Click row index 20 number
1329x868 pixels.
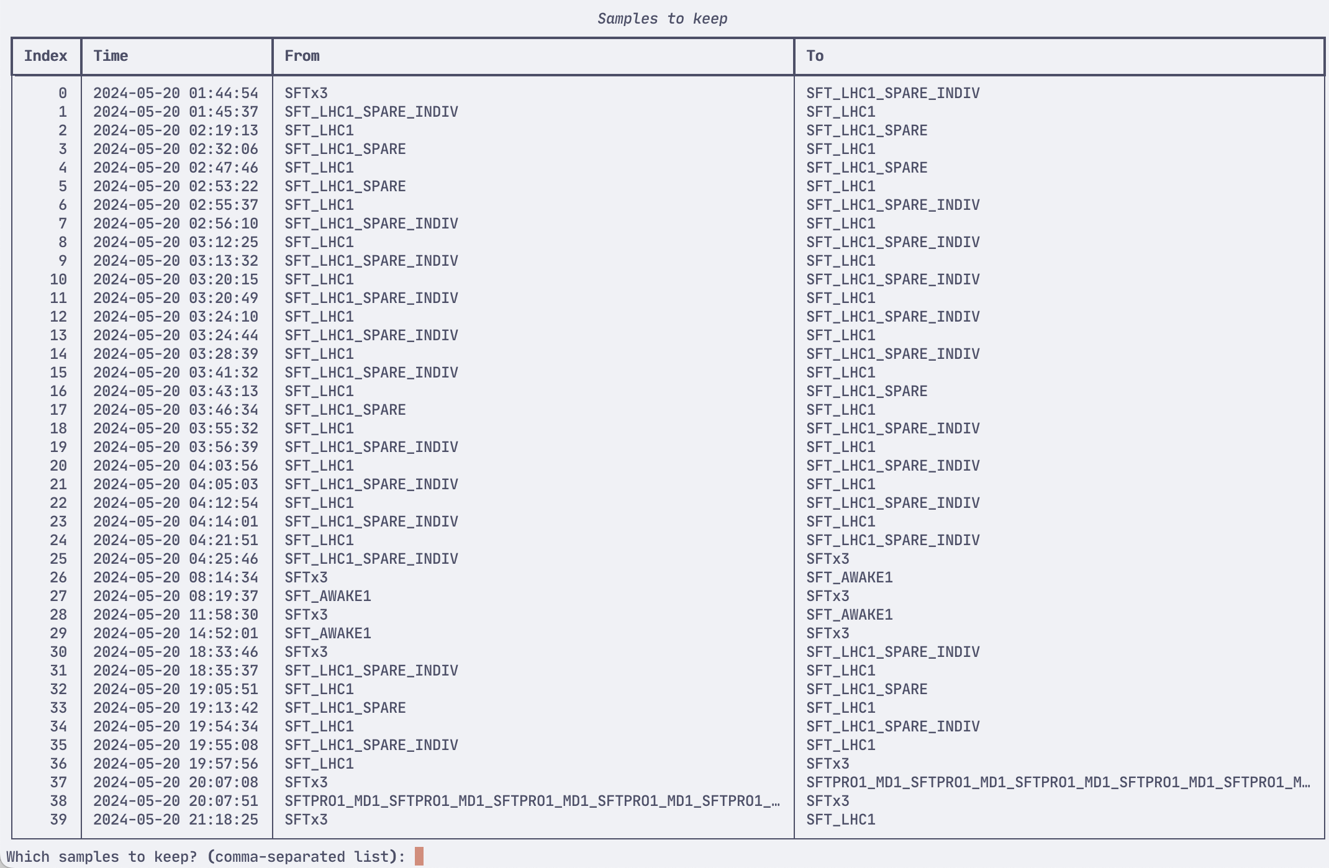(x=58, y=466)
